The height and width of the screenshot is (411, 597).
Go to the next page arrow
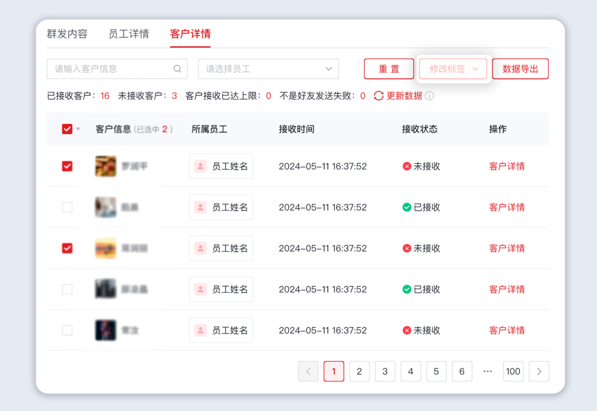539,371
